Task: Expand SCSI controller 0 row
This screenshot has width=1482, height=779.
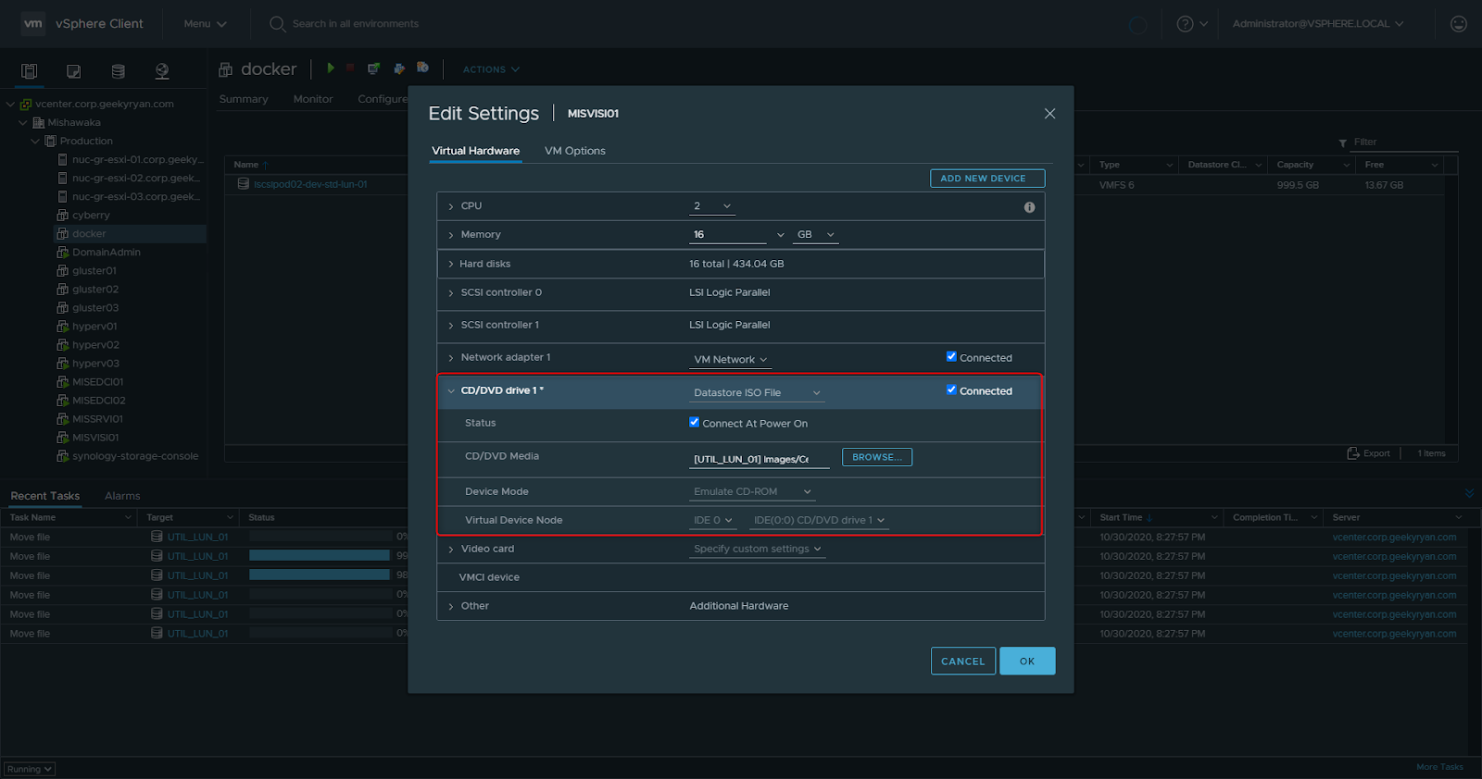Action: pyautogui.click(x=451, y=293)
